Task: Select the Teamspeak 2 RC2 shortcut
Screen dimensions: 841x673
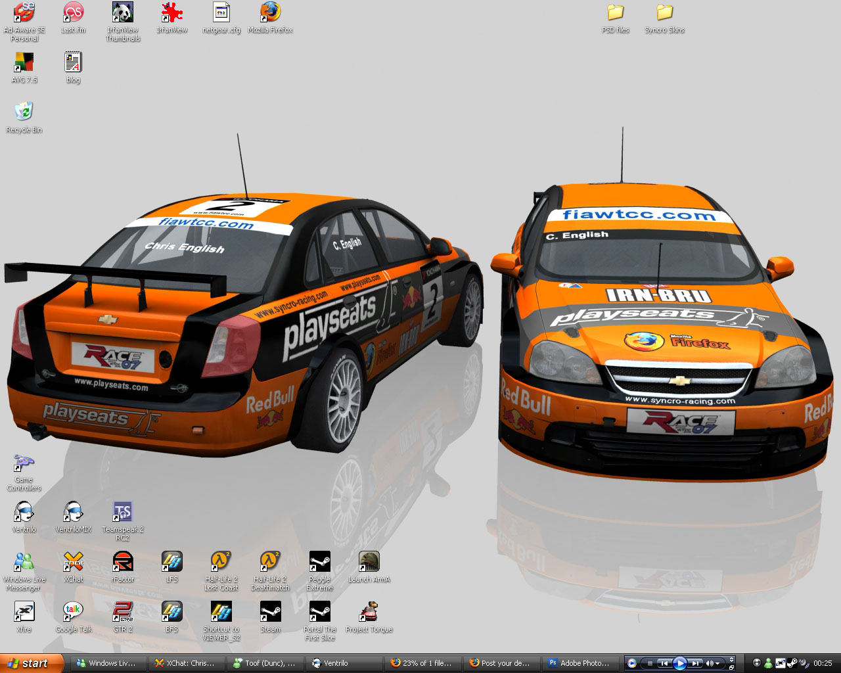Action: click(x=123, y=521)
